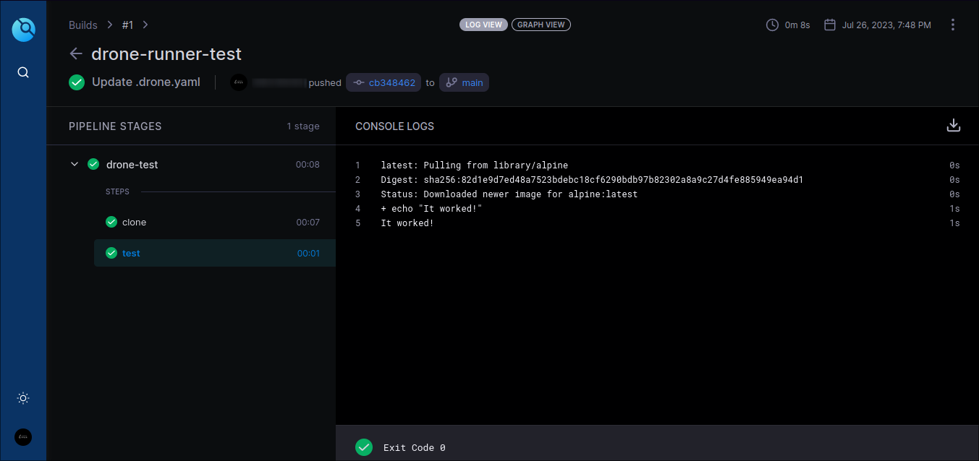Open the build options three-dot menu

point(953,24)
